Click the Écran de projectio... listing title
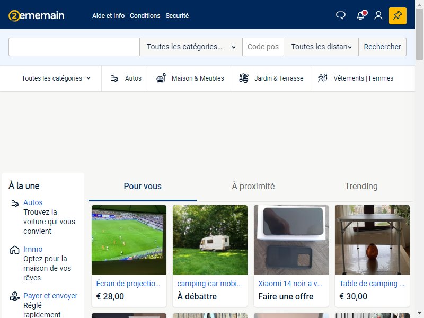Viewport: 424px width, 318px height. coord(128,284)
